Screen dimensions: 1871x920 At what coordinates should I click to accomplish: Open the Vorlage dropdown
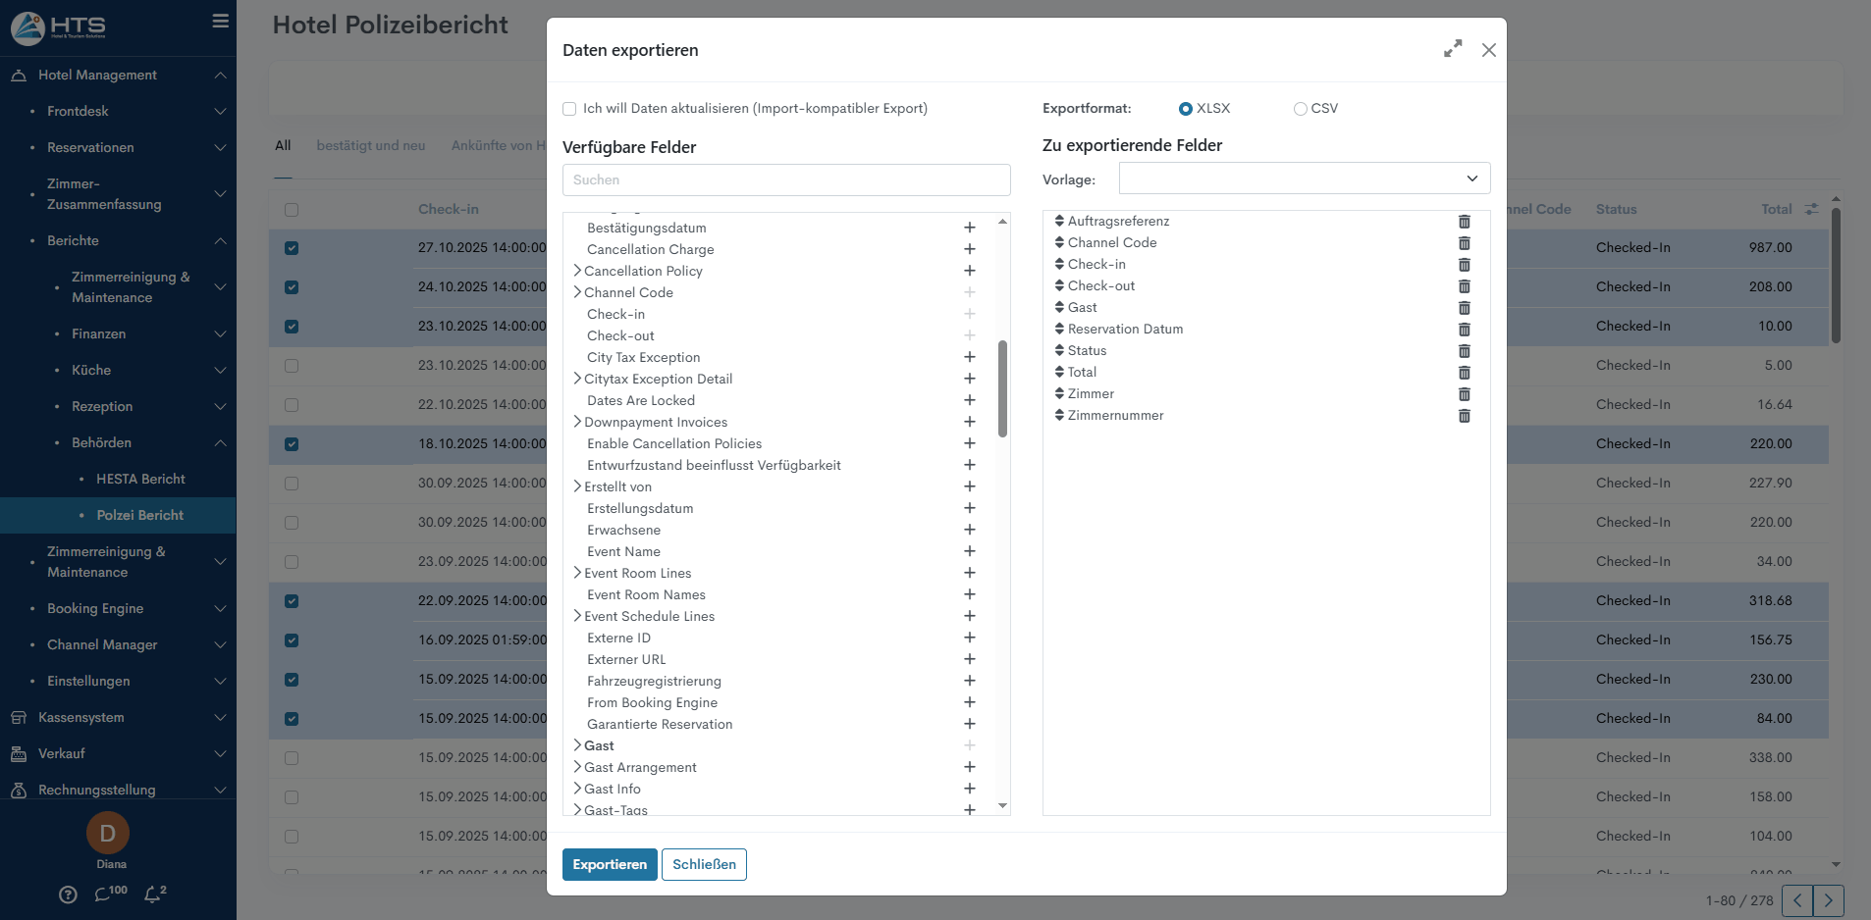point(1304,179)
